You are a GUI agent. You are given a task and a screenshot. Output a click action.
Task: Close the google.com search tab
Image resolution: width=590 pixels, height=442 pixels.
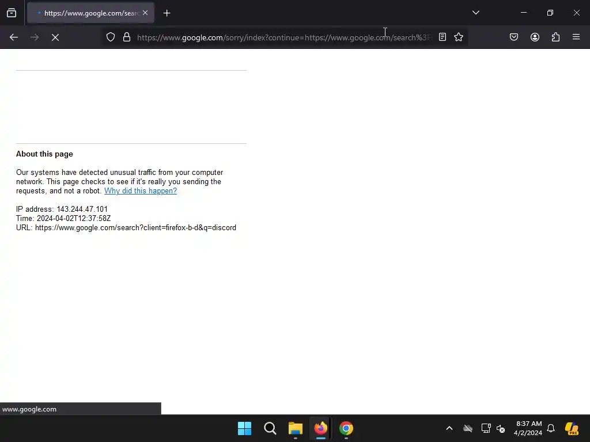coord(145,13)
